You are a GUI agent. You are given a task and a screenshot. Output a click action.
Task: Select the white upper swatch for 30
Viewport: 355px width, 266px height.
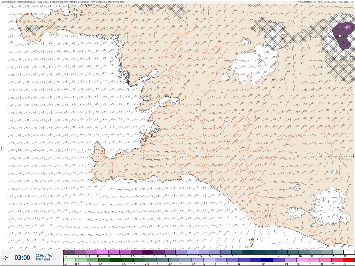[x=349, y=252]
